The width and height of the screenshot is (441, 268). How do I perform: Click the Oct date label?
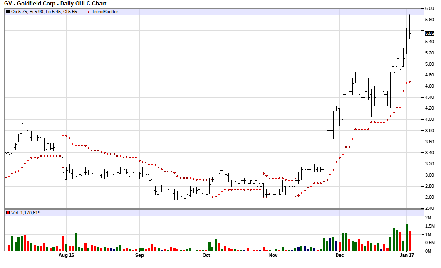(206, 255)
